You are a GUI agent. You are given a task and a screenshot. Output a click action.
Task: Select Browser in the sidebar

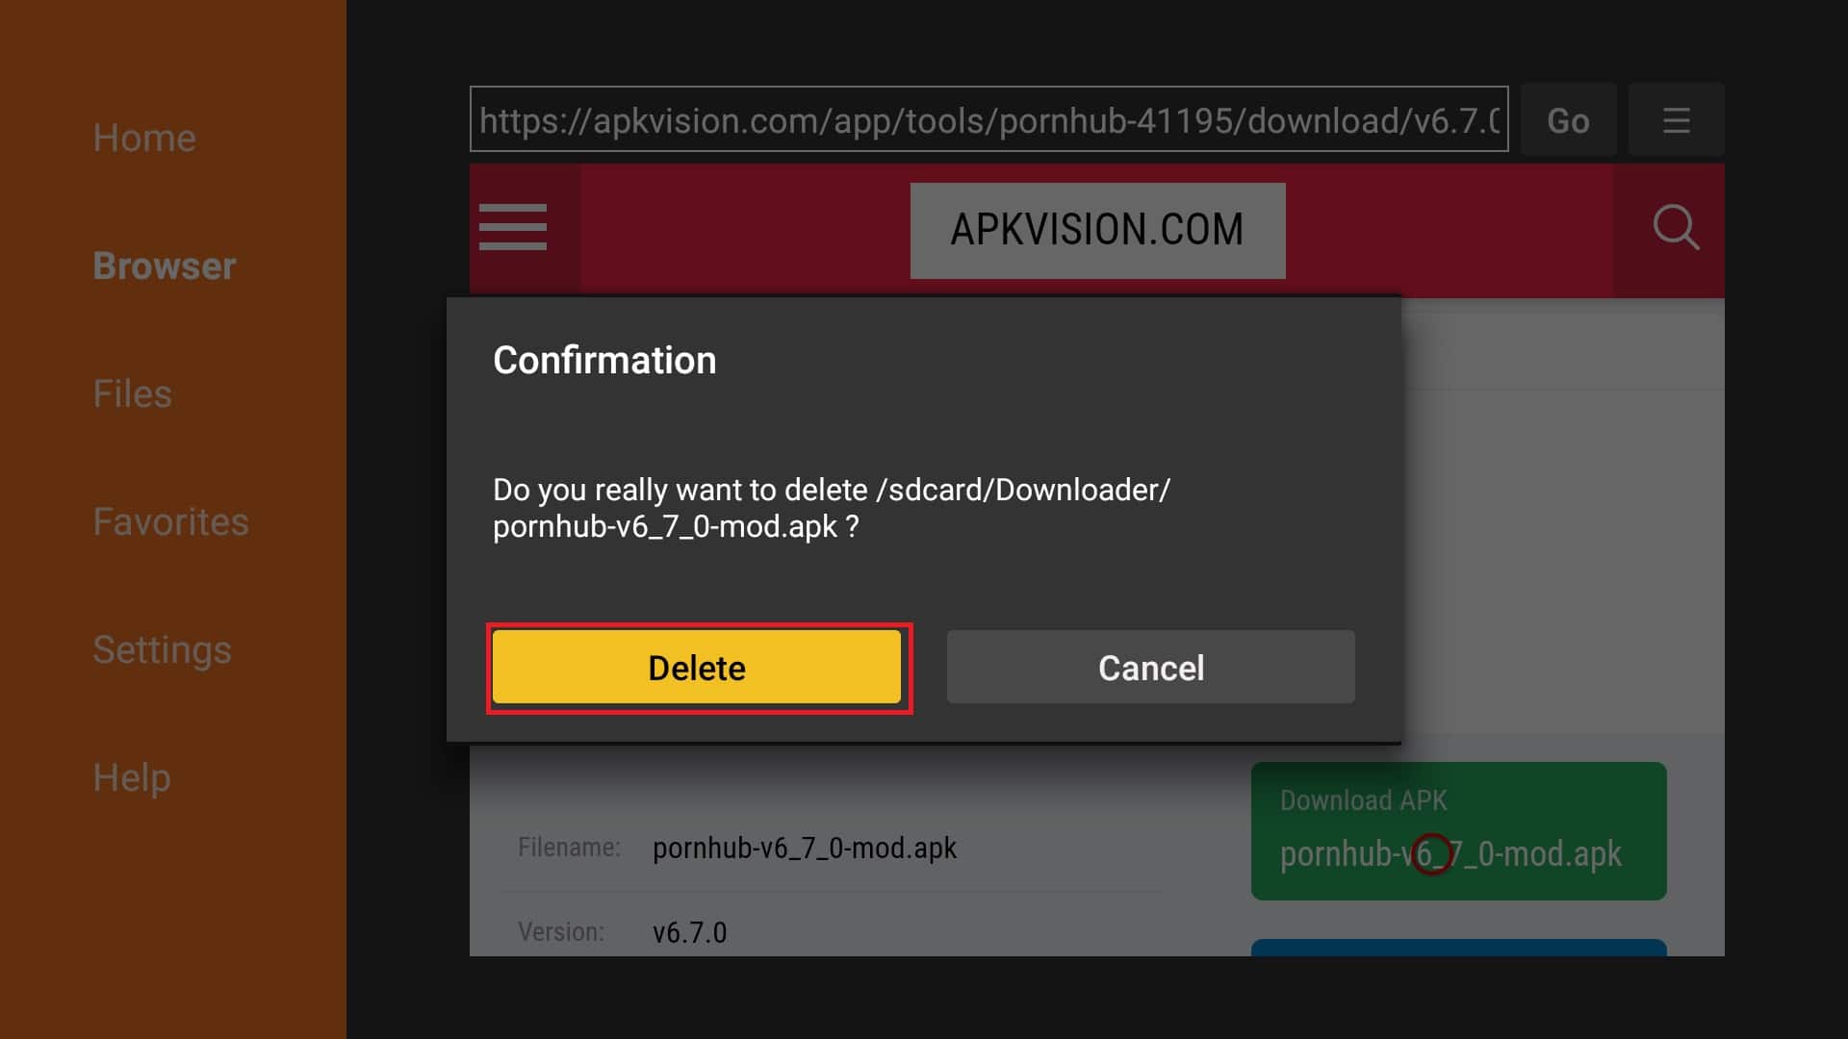click(164, 266)
